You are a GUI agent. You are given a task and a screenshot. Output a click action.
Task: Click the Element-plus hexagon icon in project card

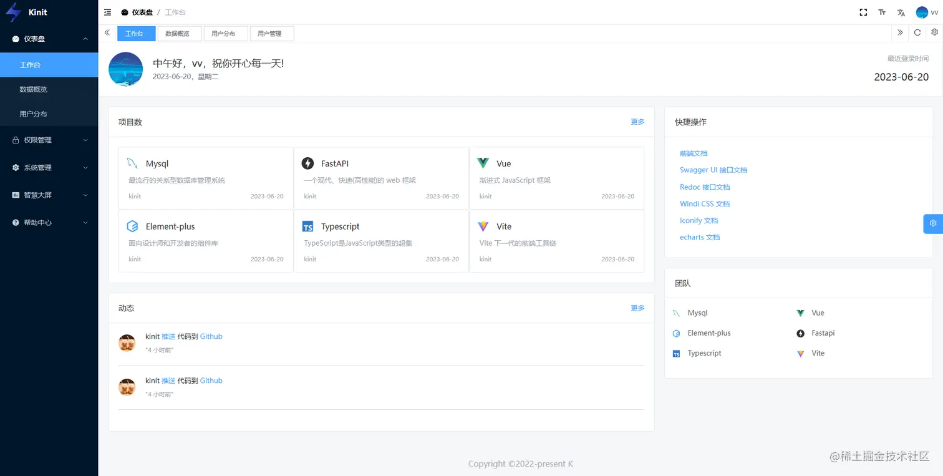point(132,226)
